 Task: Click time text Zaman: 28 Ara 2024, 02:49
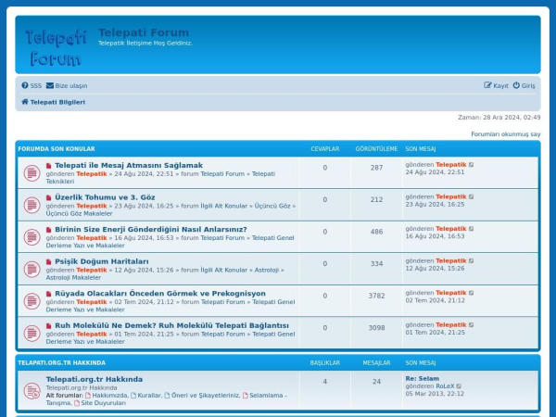tap(499, 117)
